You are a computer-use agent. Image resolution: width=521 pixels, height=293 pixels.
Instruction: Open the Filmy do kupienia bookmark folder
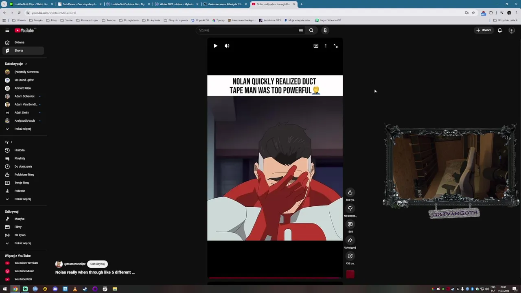point(175,20)
